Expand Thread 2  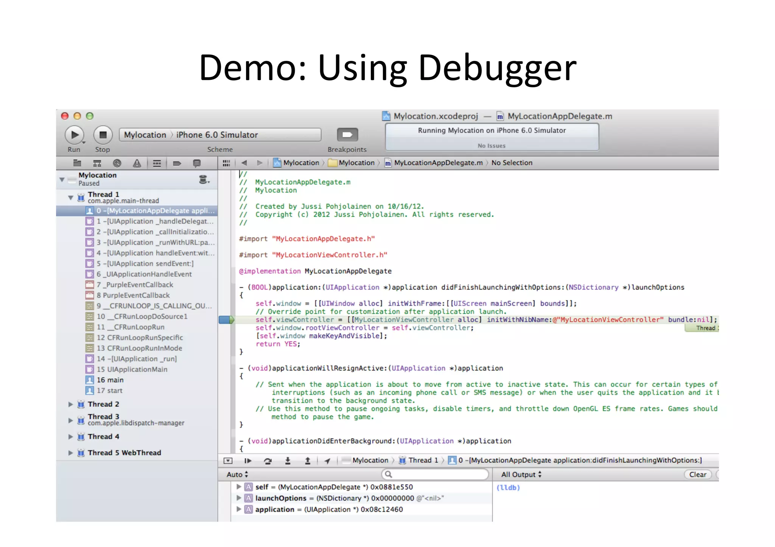point(71,404)
